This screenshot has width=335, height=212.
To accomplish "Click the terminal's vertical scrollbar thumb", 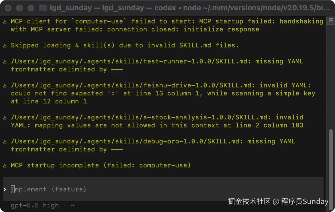I will (331, 169).
